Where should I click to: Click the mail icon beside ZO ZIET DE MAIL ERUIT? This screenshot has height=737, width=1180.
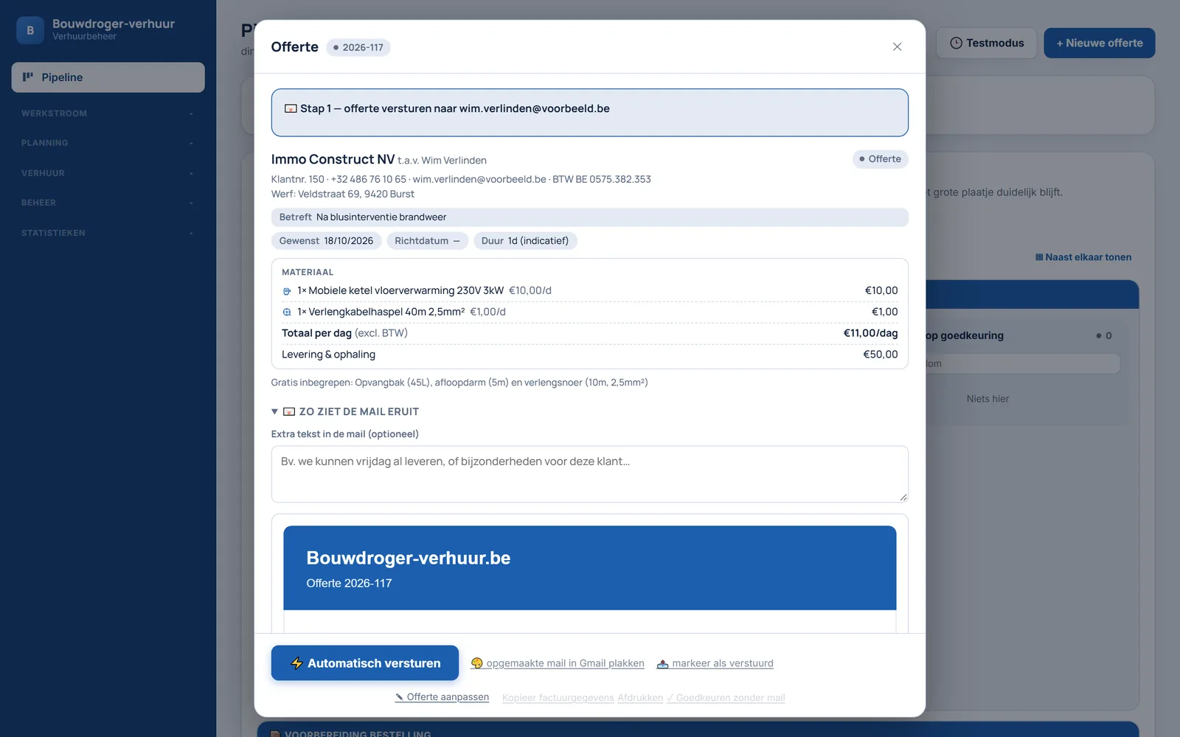289,412
